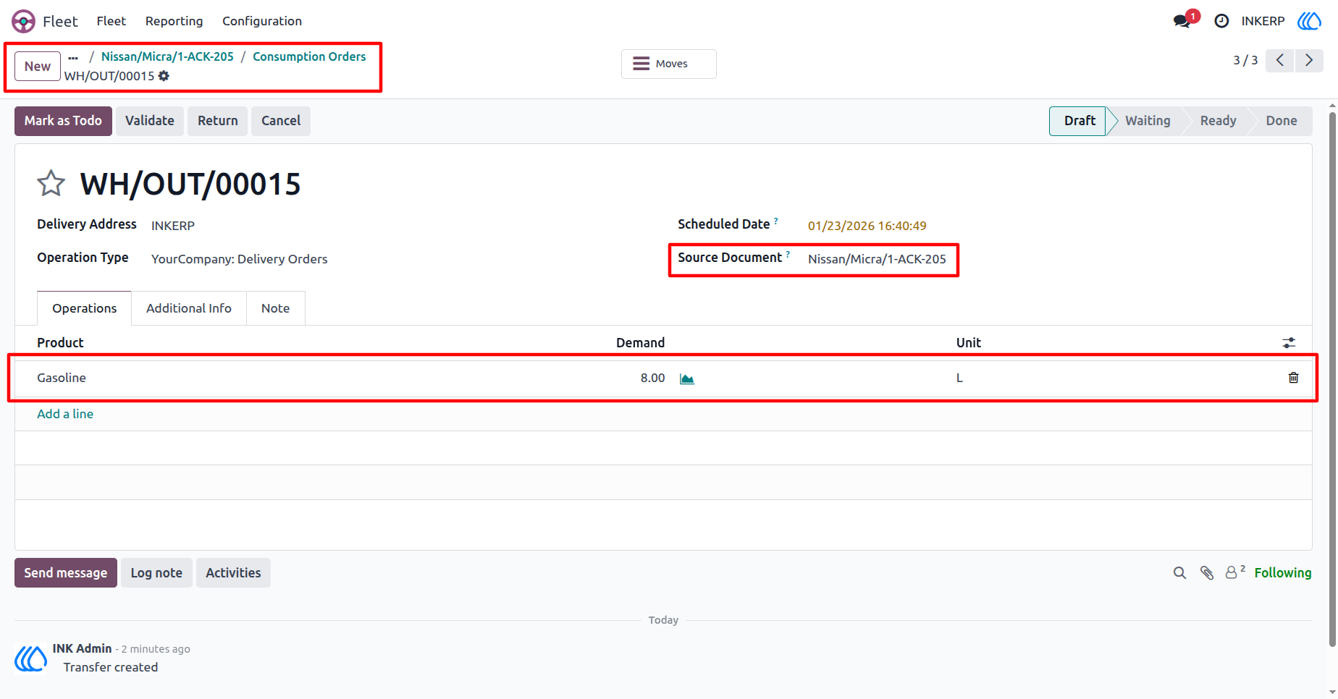Open the user avatar menu
The width and height of the screenshot is (1338, 699).
click(x=1309, y=21)
